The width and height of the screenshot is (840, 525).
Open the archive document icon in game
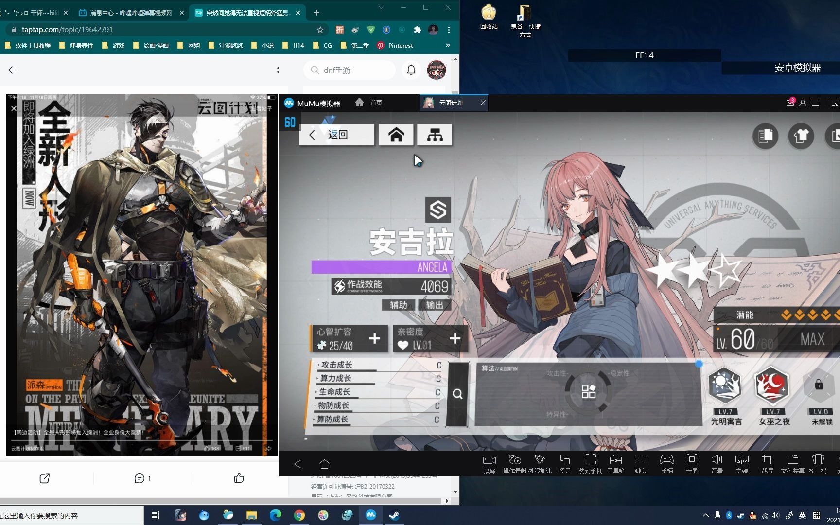coord(765,136)
